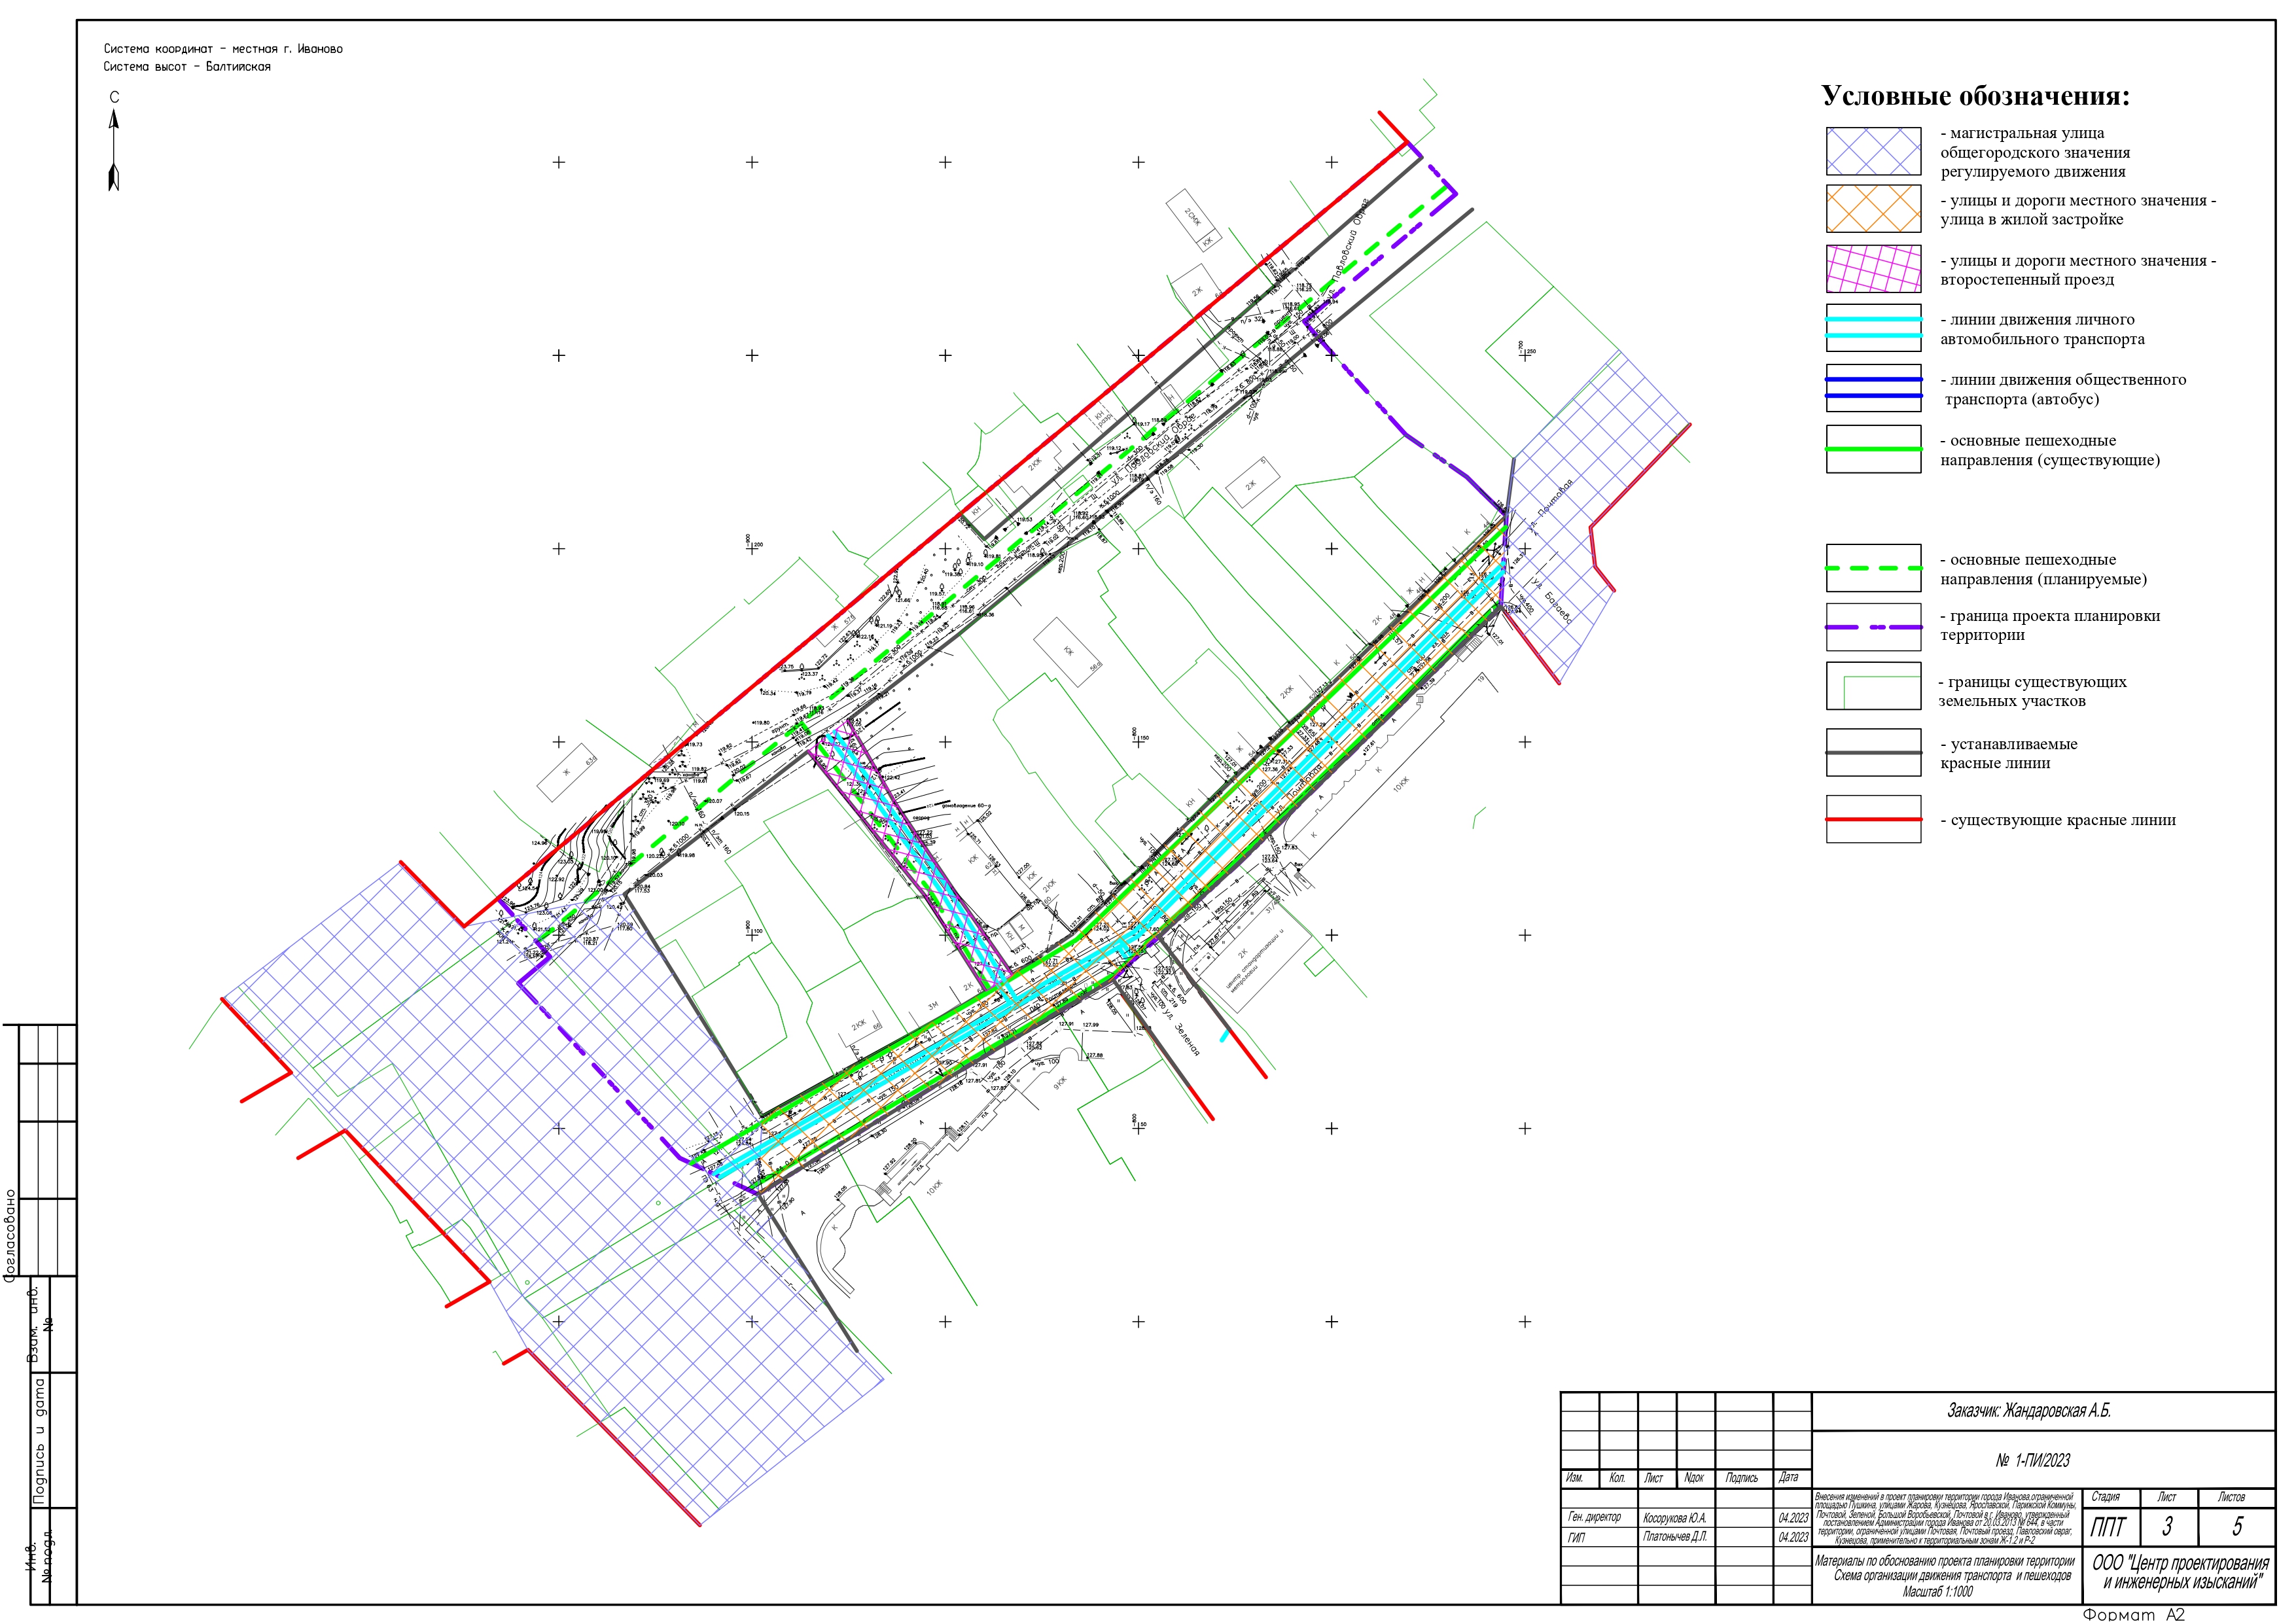This screenshot has height=1624, width=2296.
Task: Select the dashed green planned pedestrian routes swatch
Action: [x=1873, y=568]
